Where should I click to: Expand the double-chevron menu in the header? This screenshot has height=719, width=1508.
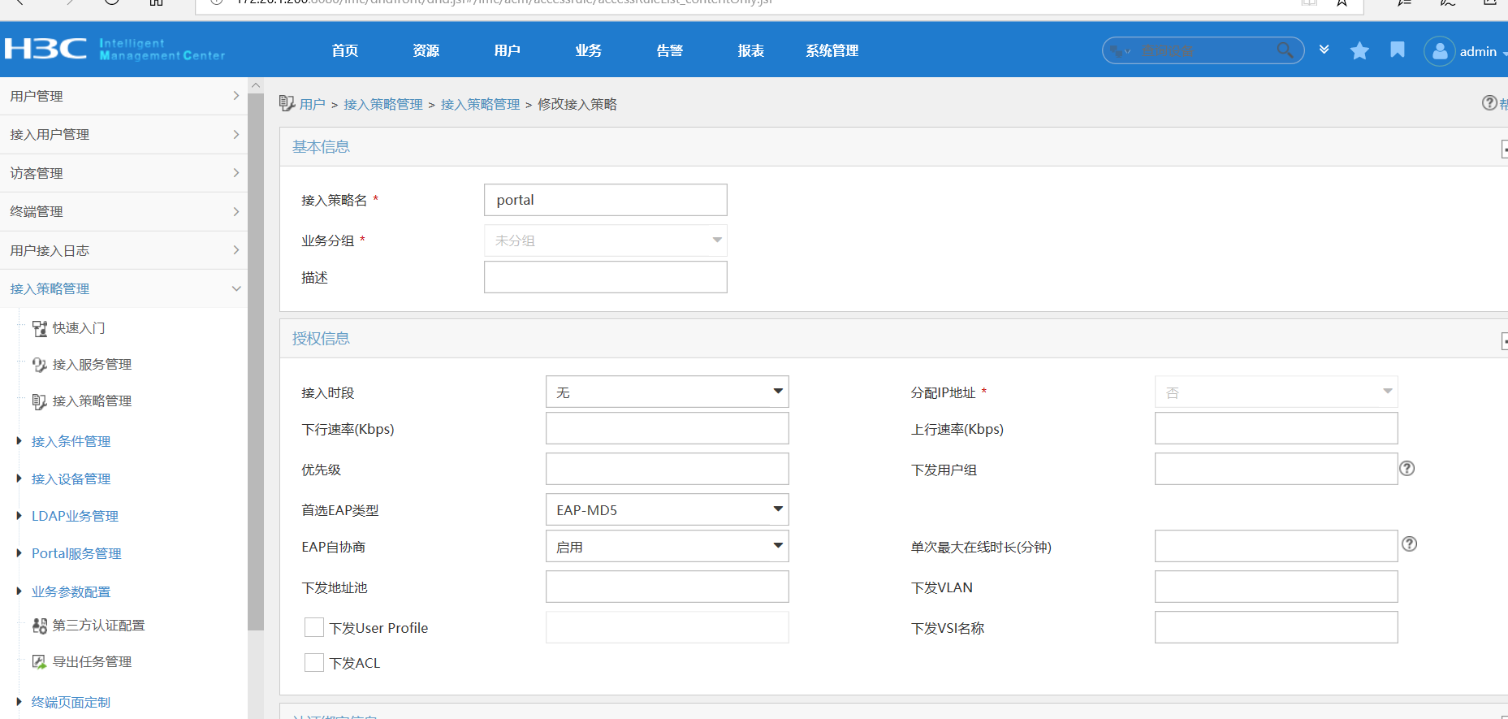[x=1324, y=50]
